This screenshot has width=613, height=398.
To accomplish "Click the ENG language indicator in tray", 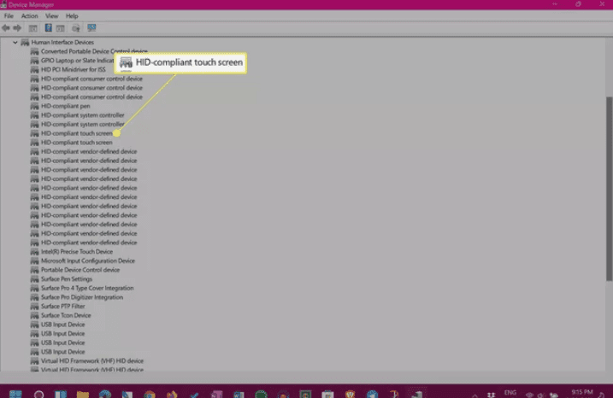I will [x=510, y=393].
